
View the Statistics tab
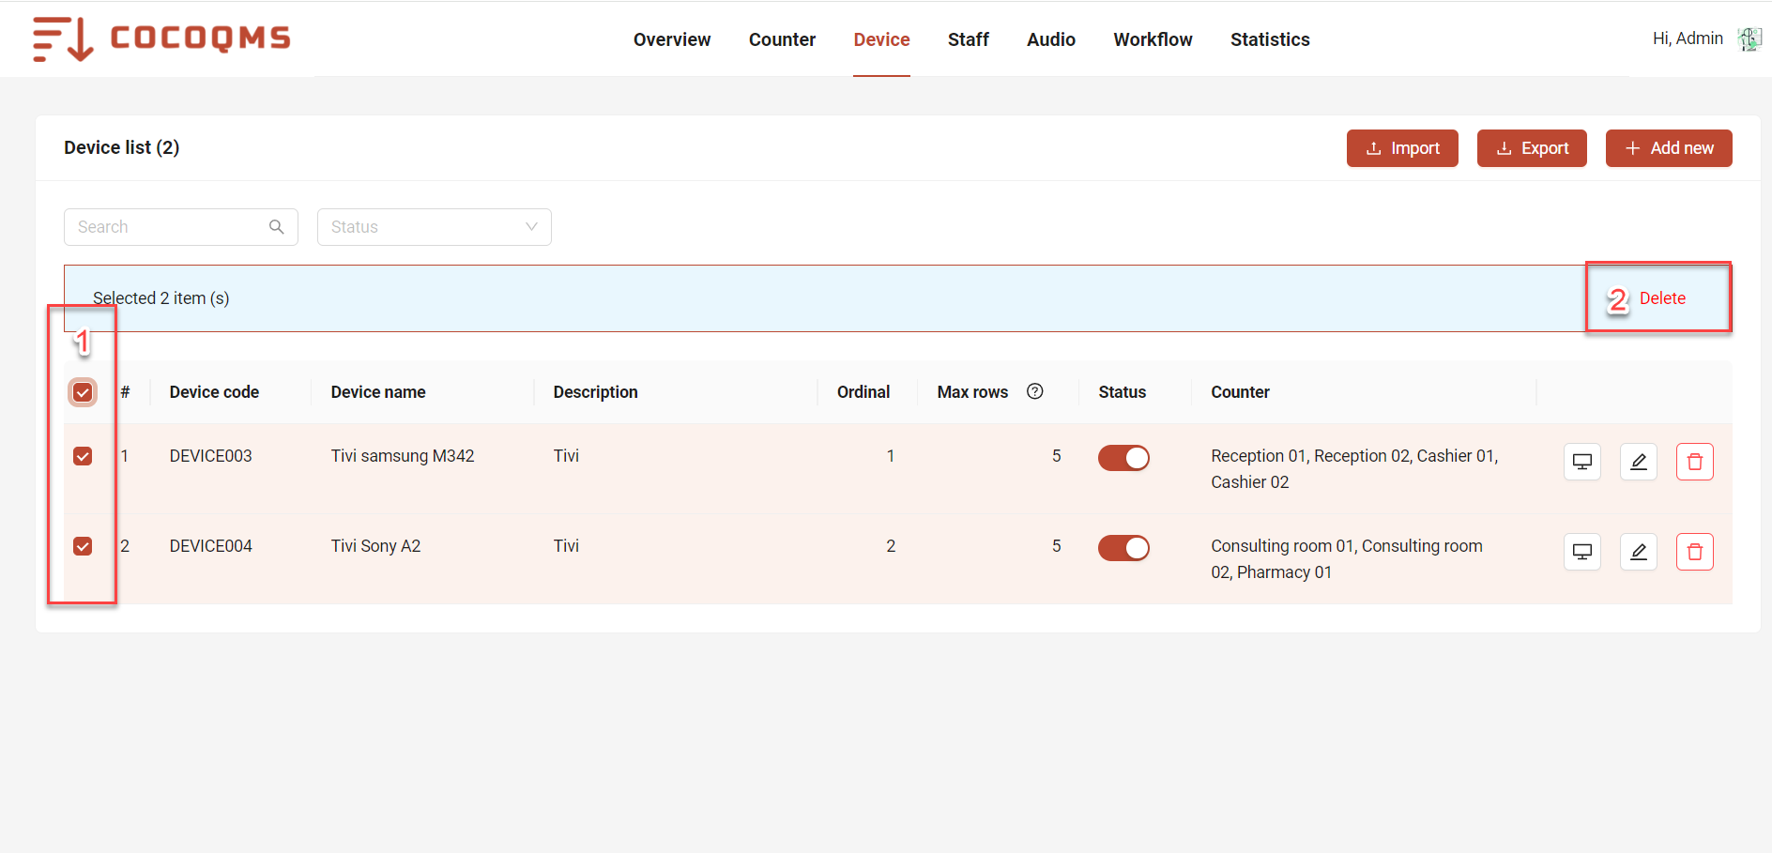tap(1270, 39)
